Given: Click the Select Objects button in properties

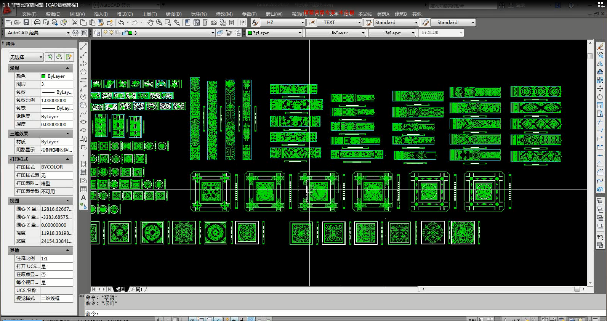Looking at the screenshot, I should 59,57.
